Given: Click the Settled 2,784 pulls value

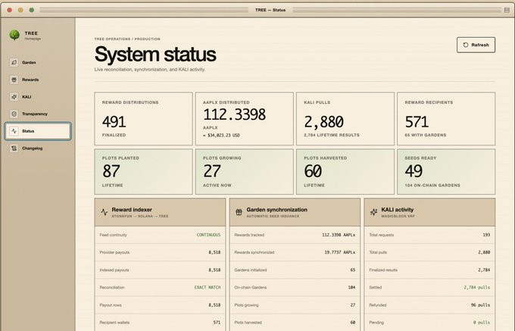Looking at the screenshot, I should tap(477, 287).
